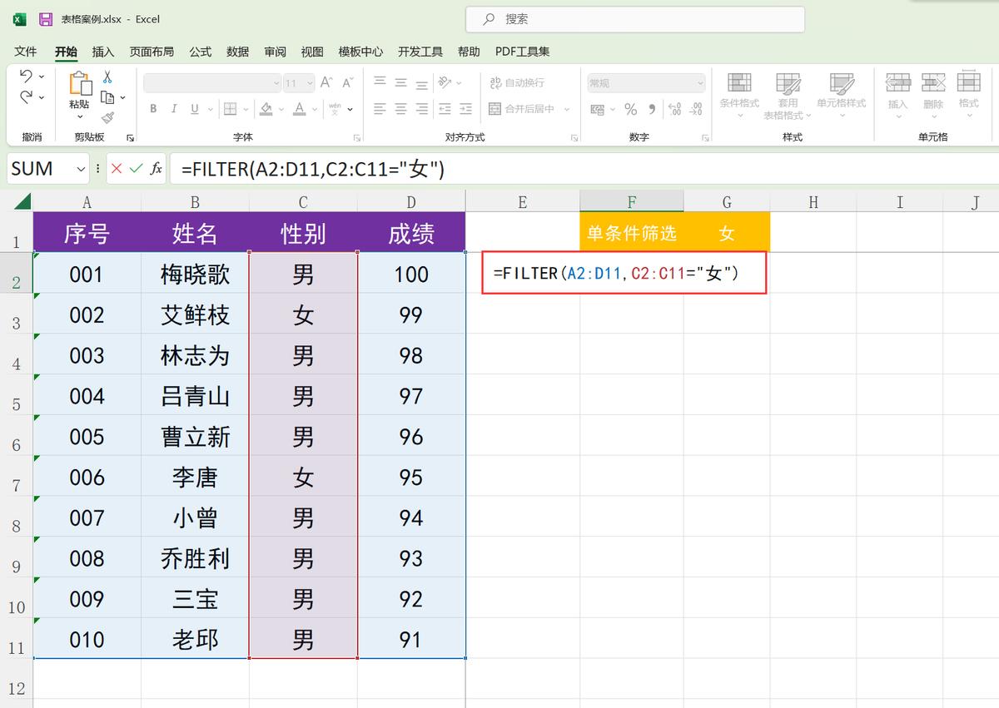Toggle bold formatting

153,109
